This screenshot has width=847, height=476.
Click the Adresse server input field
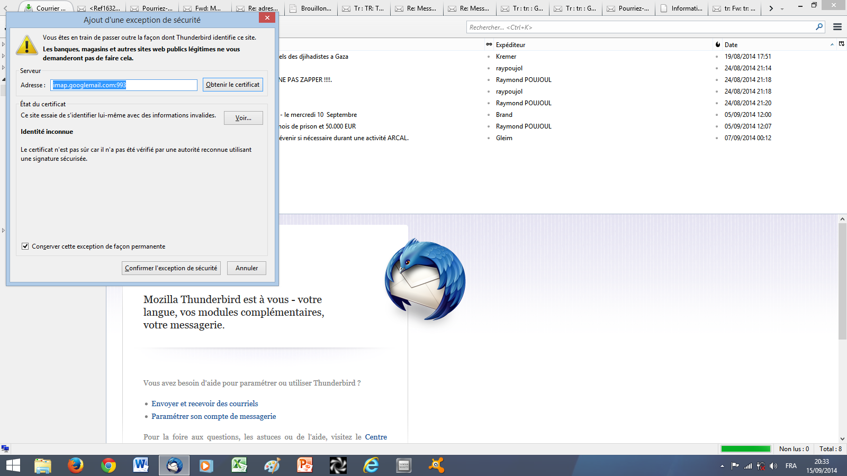coord(124,85)
